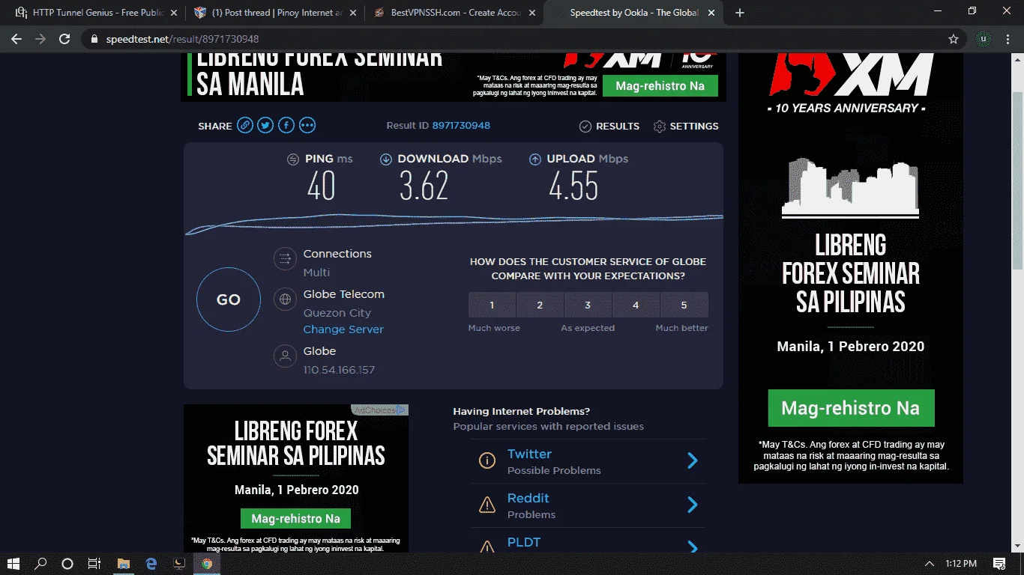1024x575 pixels.
Task: Rate Globe customer service 4
Action: 636,305
